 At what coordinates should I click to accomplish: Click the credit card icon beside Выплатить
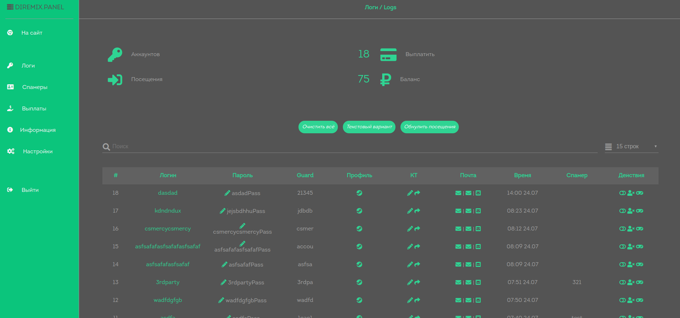pos(388,55)
